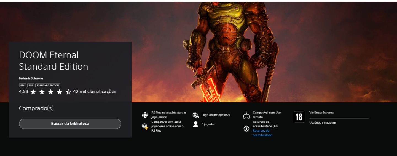Click the PS5 platform tag

(x=31, y=86)
